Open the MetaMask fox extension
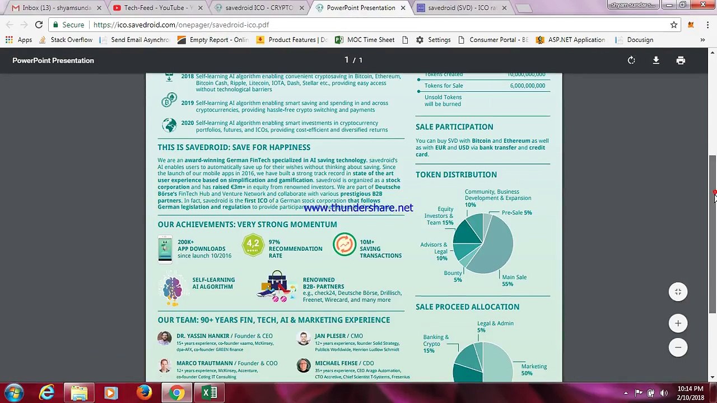717x403 pixels. point(691,25)
